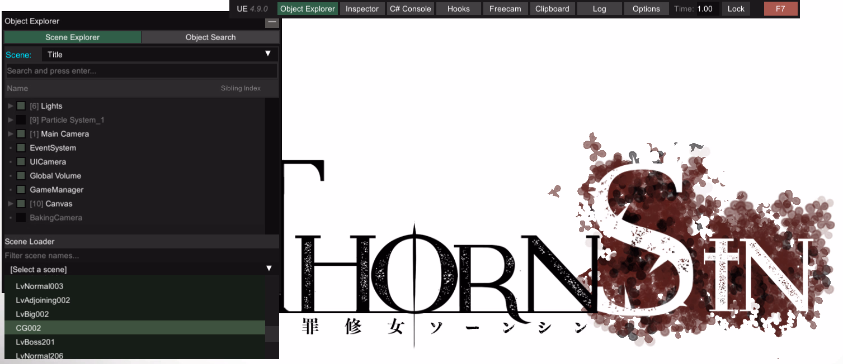843x364 pixels.
Task: Toggle the EventSystem checkbox
Action: coord(21,148)
